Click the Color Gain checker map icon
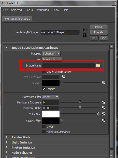This screenshot has width=118, height=158. (104, 114)
